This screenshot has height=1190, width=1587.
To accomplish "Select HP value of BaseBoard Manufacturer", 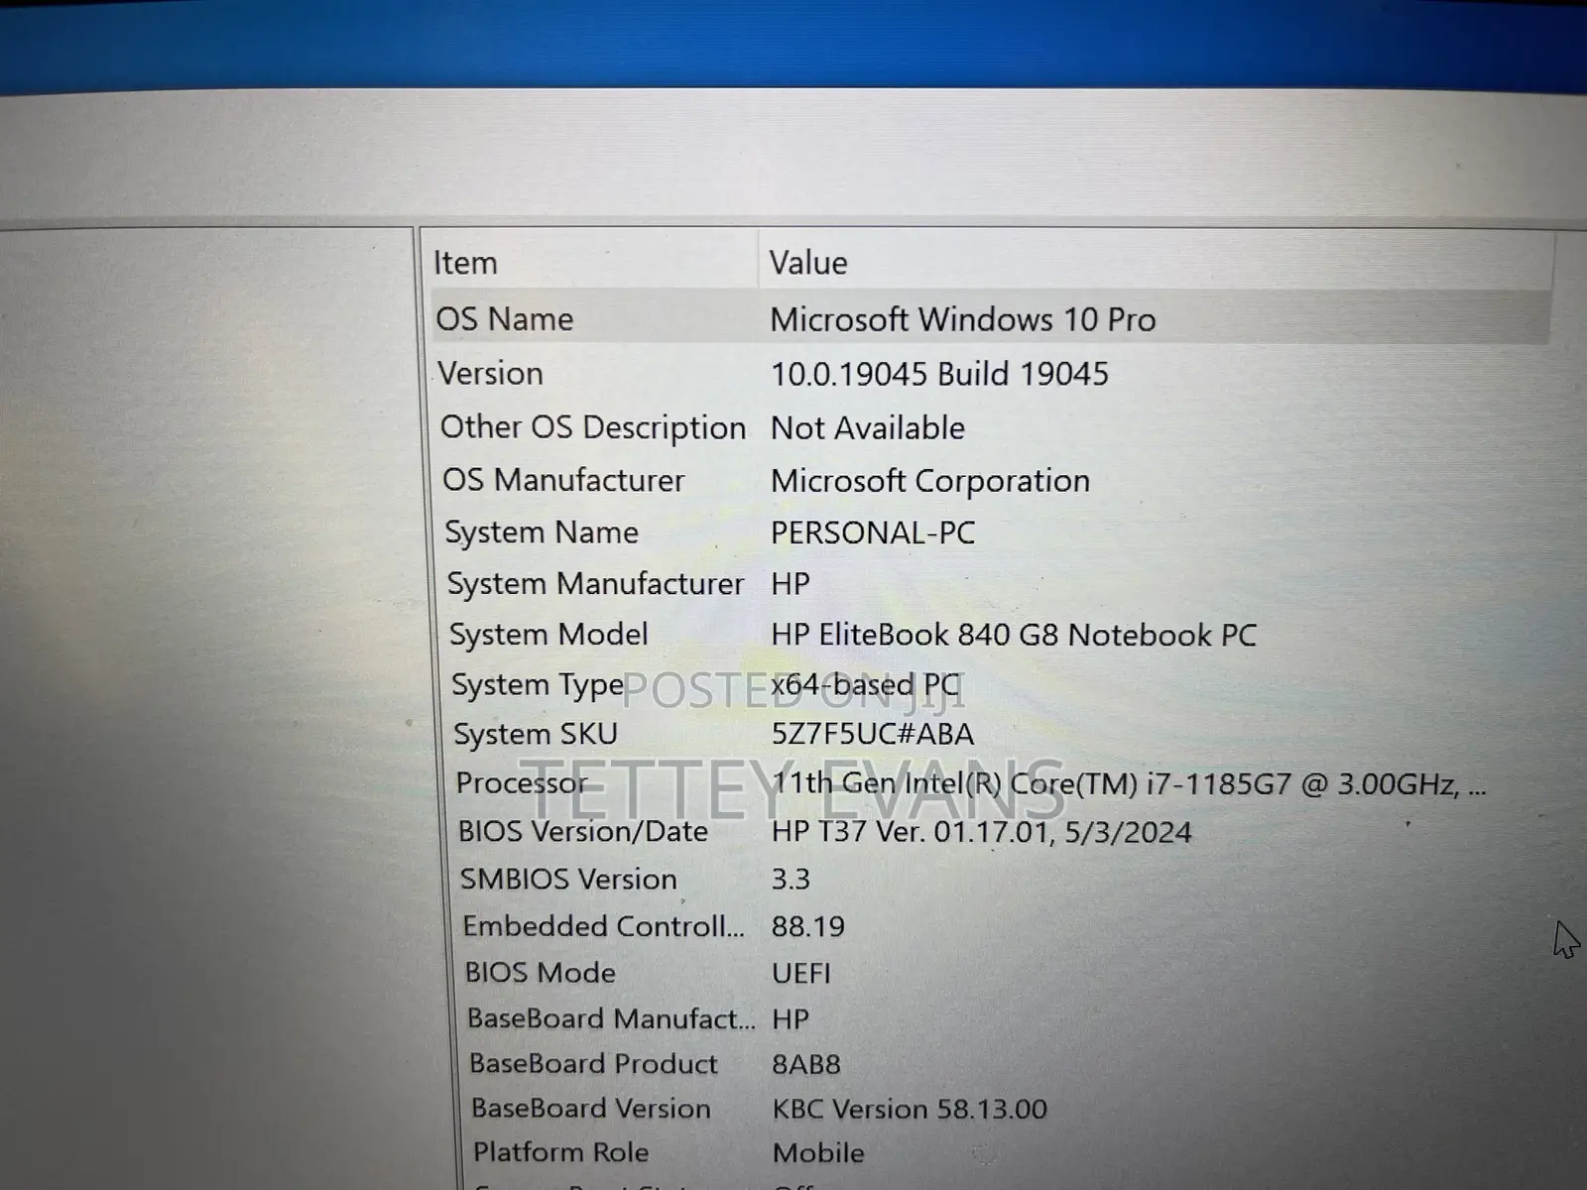I will (791, 1018).
